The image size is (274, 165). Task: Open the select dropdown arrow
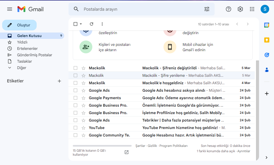[x=81, y=24]
